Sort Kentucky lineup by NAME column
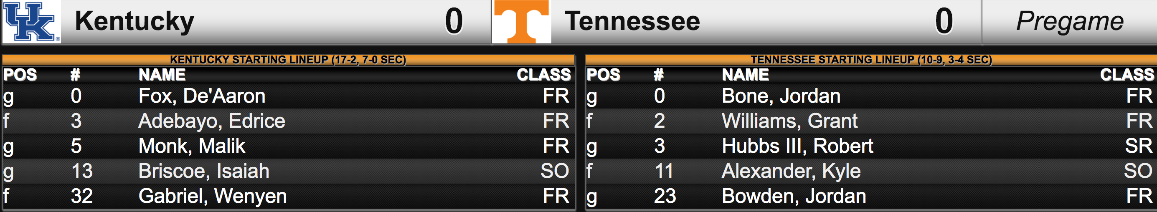This screenshot has height=212, width=1157. point(162,75)
